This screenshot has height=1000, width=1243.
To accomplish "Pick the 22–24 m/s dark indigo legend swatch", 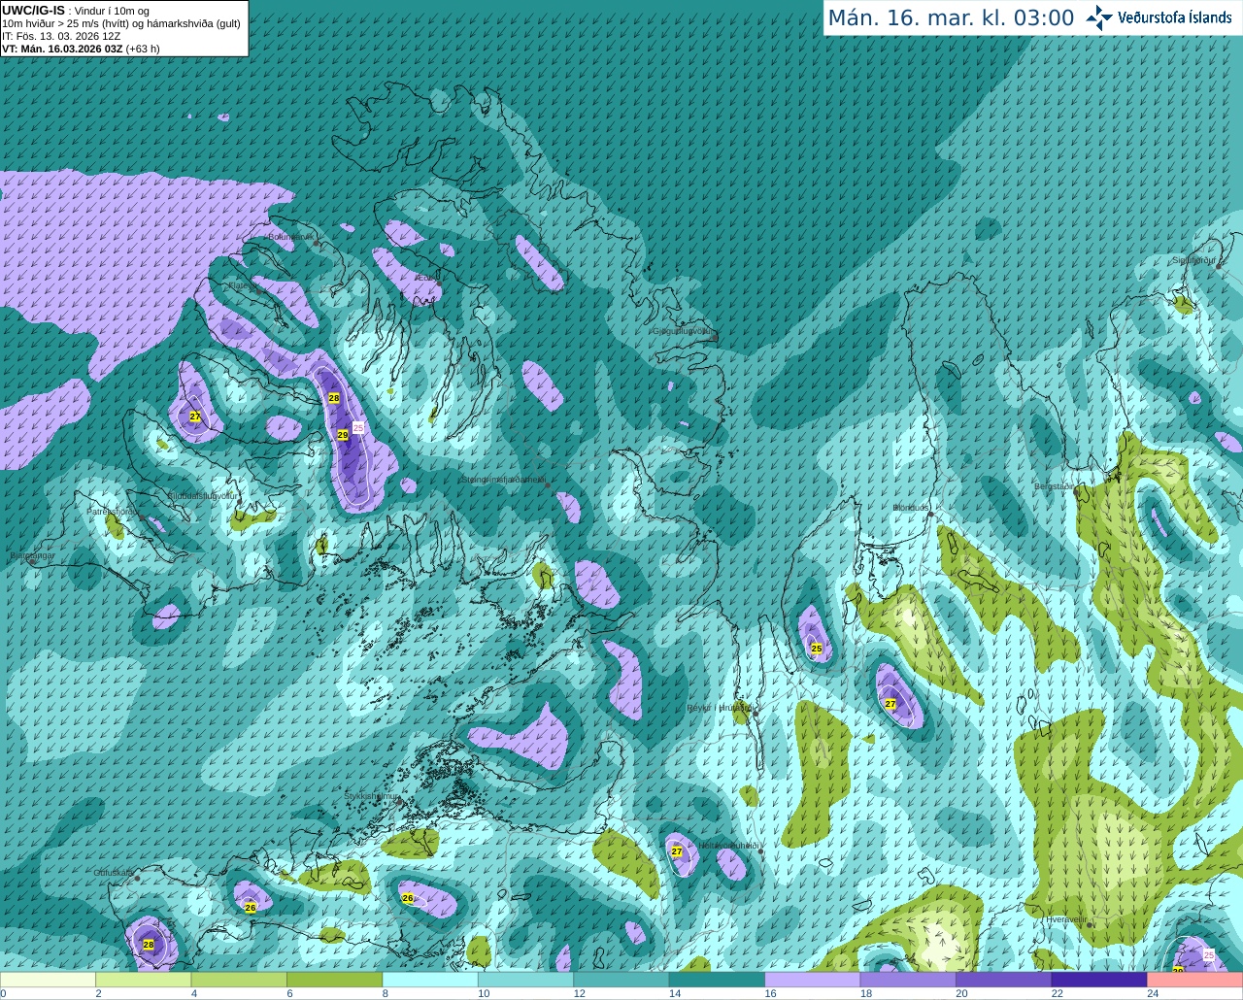I will coord(1100,980).
